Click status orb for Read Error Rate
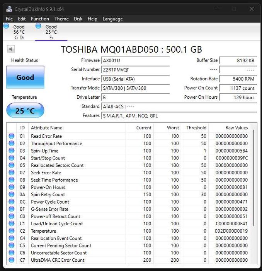 tap(12, 136)
